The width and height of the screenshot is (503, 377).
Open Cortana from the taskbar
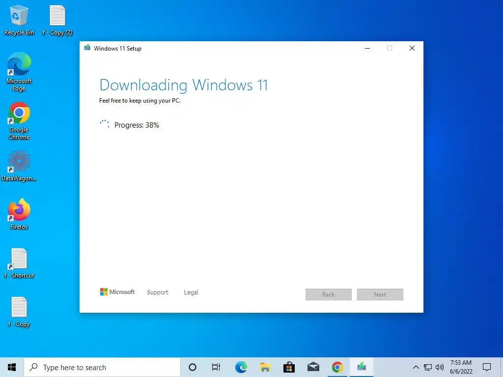(193, 367)
